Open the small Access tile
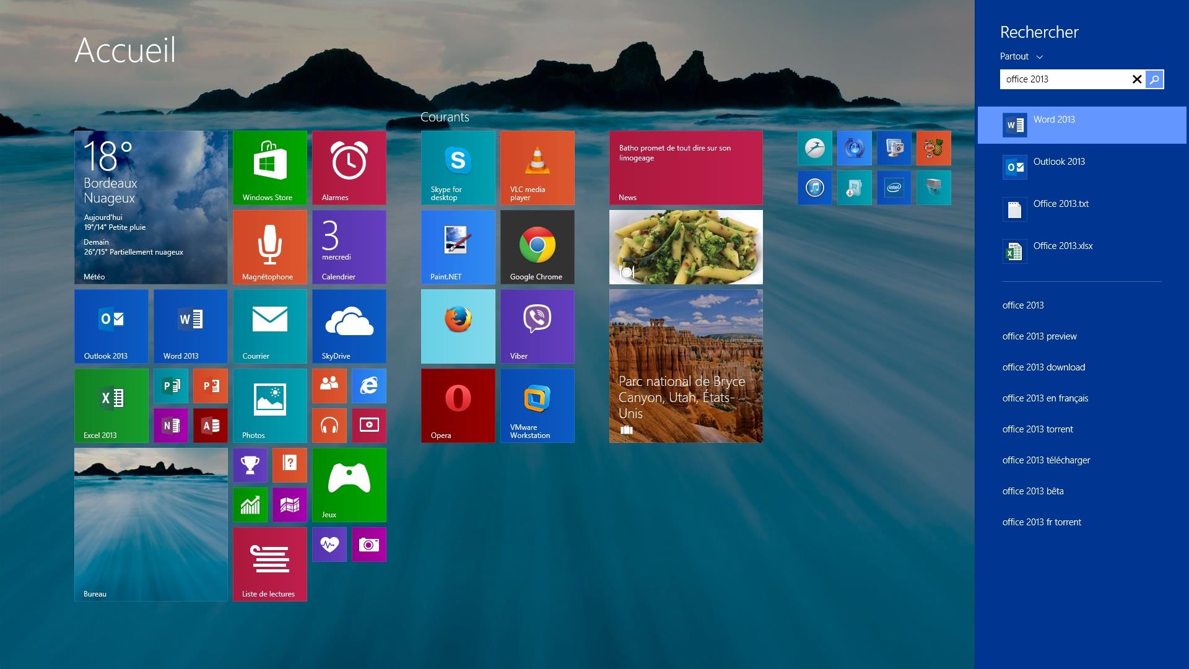This screenshot has height=669, width=1189. [211, 426]
